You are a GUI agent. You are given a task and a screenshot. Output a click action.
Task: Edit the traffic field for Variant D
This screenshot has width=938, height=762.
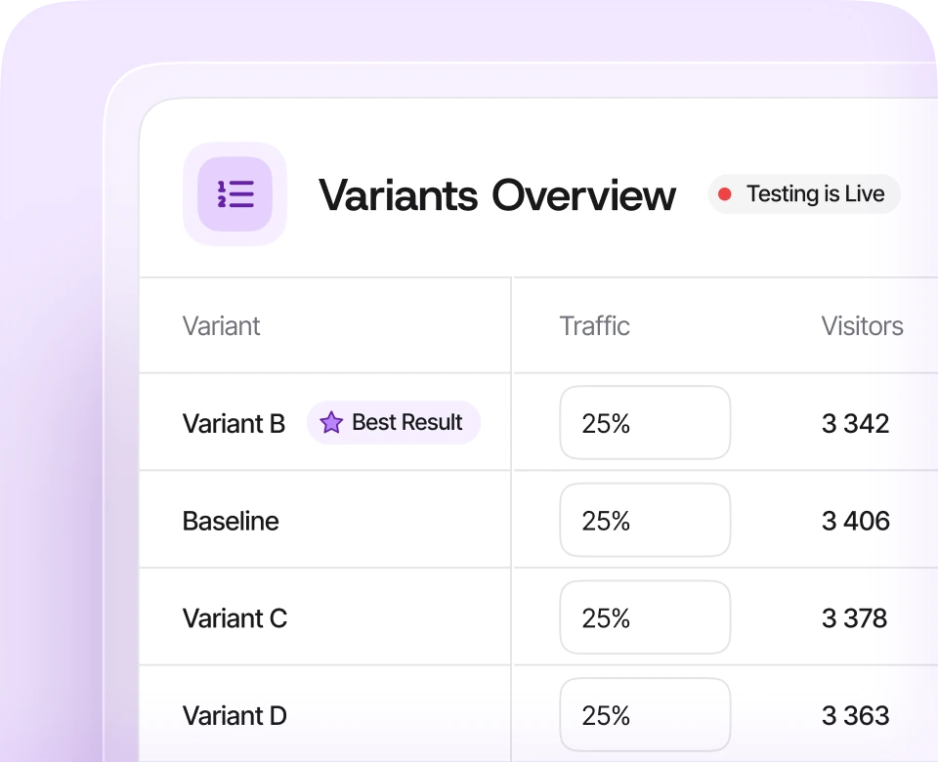tap(645, 715)
